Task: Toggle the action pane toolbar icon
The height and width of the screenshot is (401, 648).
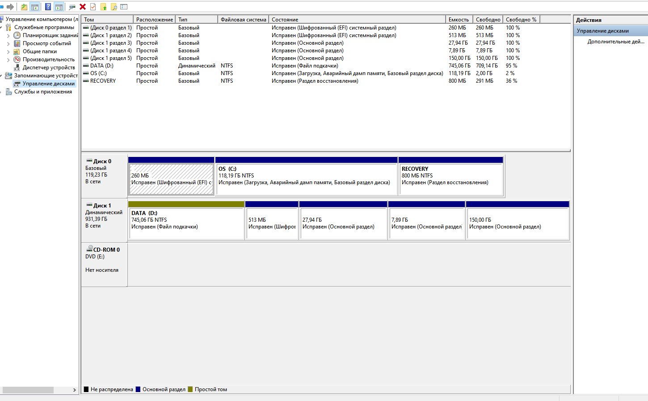Action: (59, 7)
